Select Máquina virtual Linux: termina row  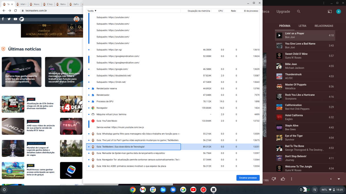click(x=173, y=114)
